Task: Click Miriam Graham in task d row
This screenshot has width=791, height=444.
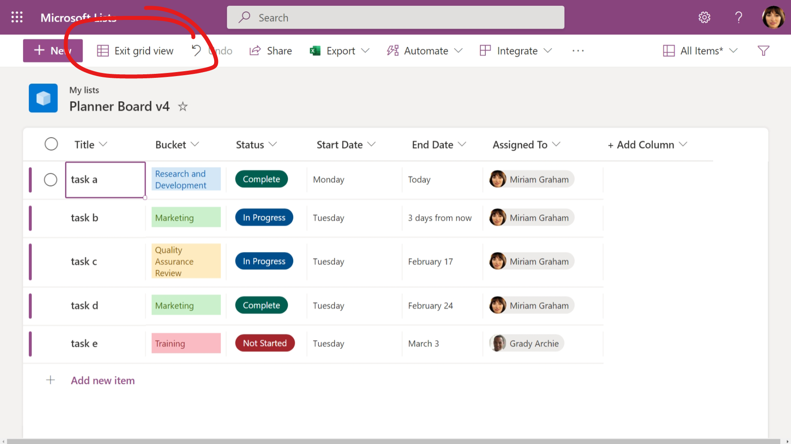Action: click(531, 305)
